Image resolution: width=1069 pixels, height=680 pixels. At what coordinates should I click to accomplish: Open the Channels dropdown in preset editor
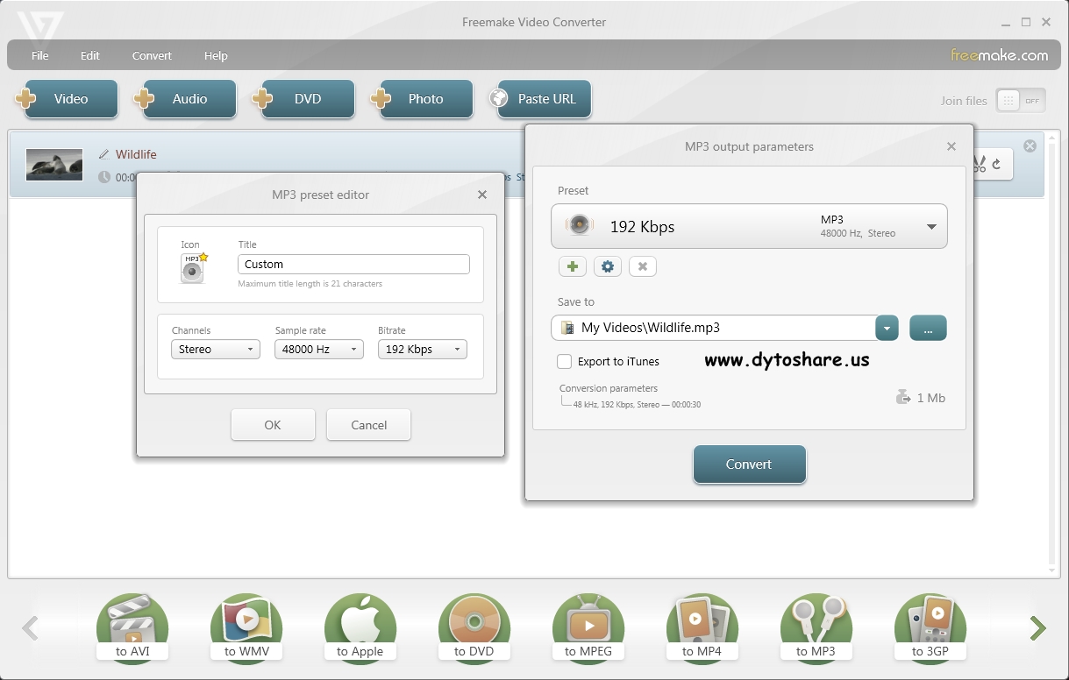[215, 349]
